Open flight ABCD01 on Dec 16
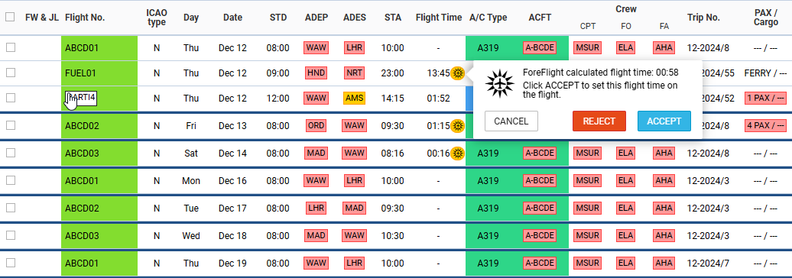 click(x=82, y=181)
